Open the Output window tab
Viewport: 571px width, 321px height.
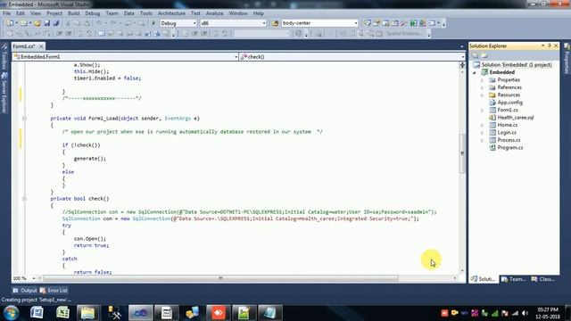pyautogui.click(x=25, y=291)
